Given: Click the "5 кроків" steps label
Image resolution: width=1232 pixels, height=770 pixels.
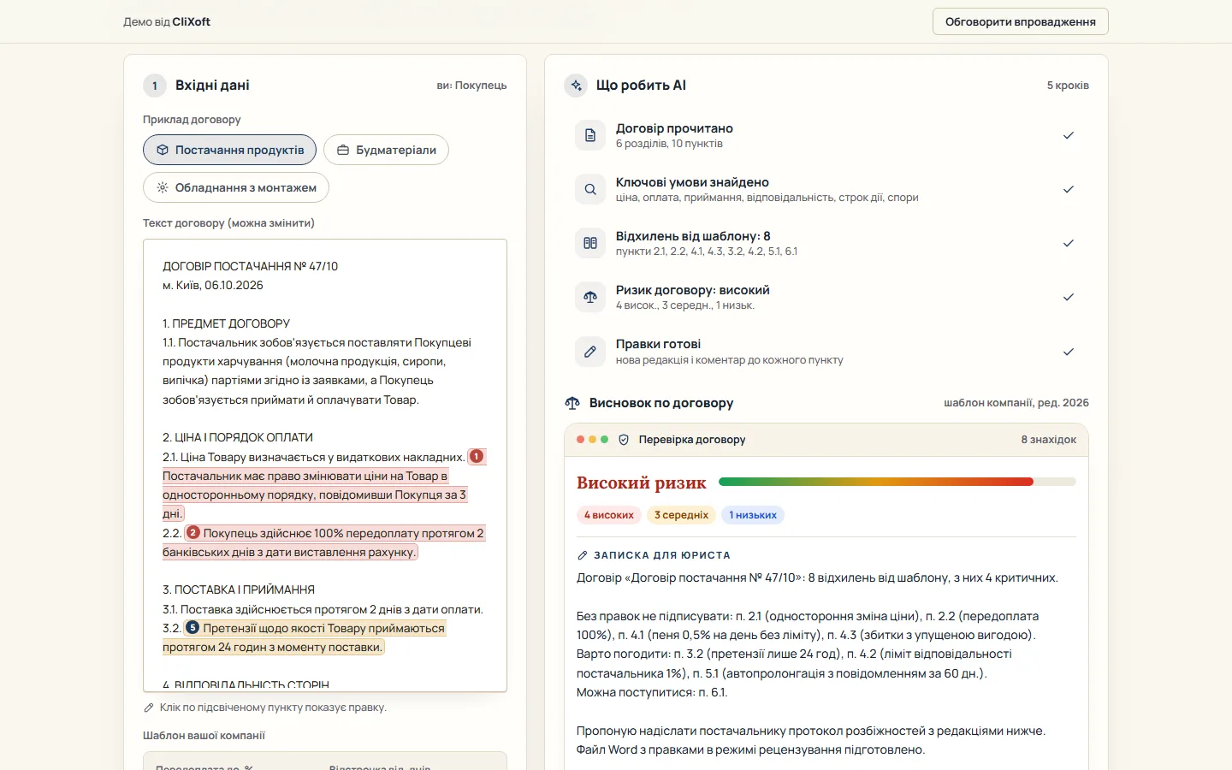Looking at the screenshot, I should (1068, 86).
